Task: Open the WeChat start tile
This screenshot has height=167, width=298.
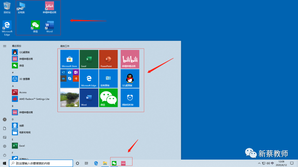Action: point(108,98)
